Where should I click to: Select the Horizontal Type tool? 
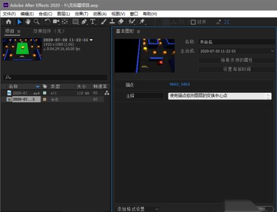[93, 22]
